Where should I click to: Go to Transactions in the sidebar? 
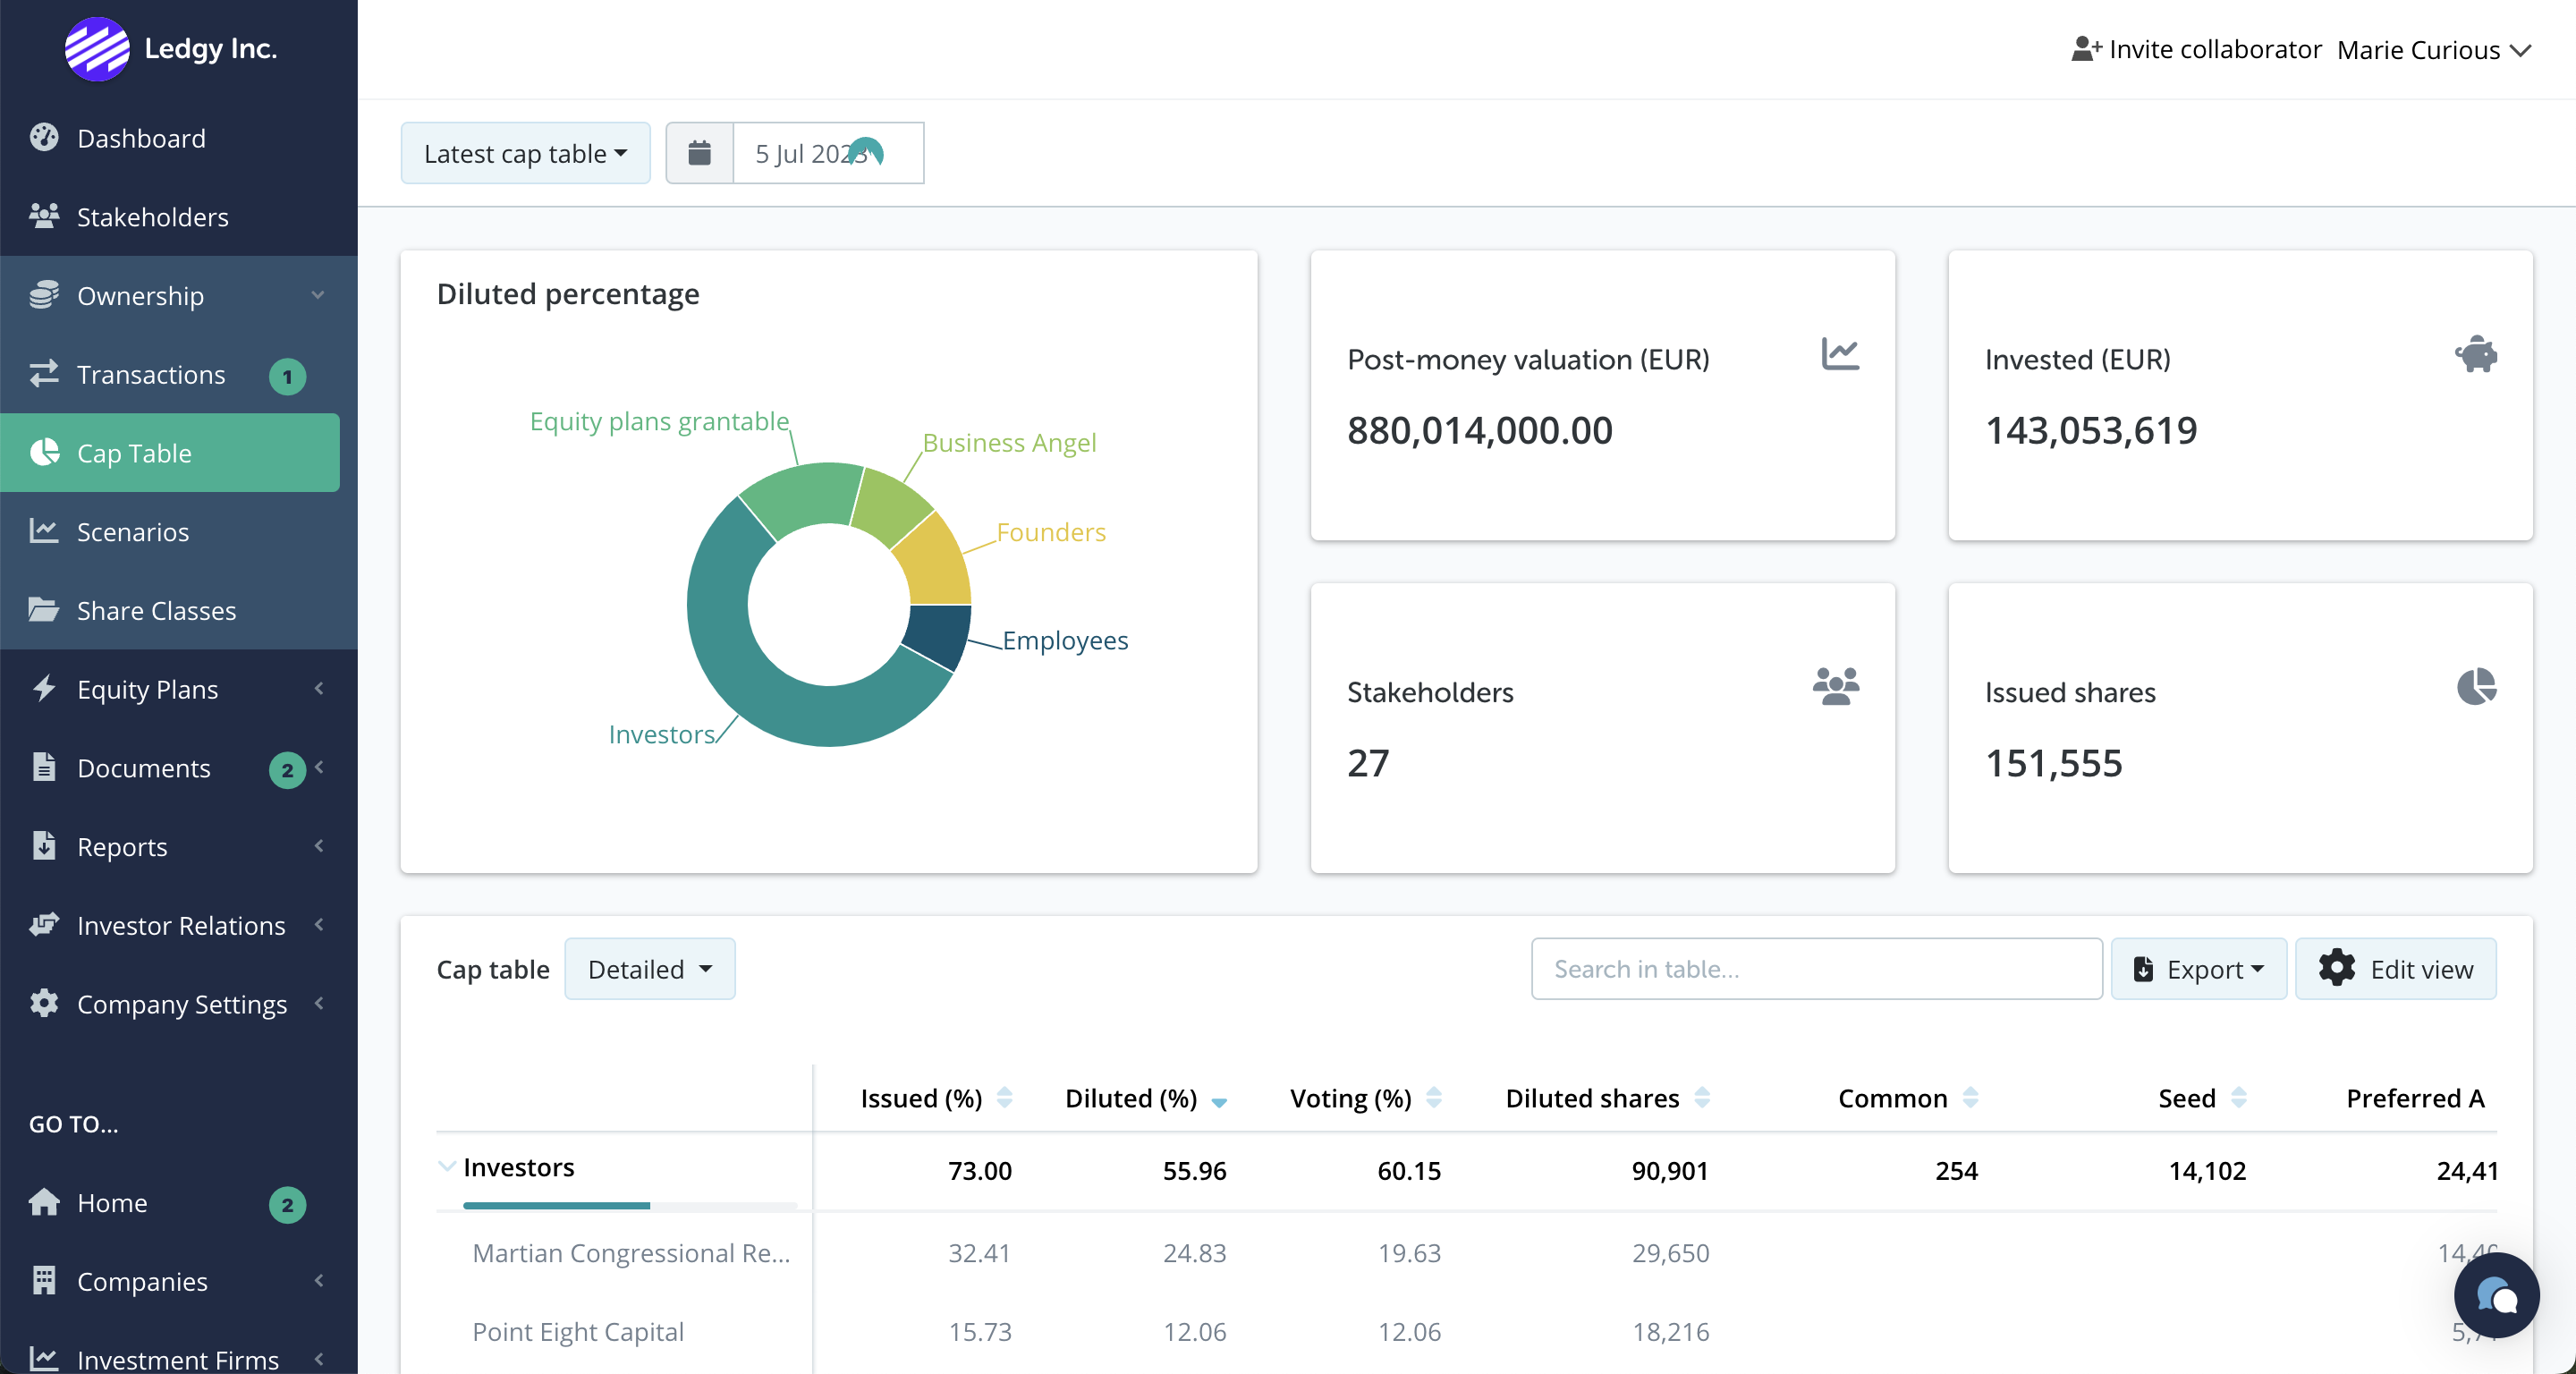[151, 374]
